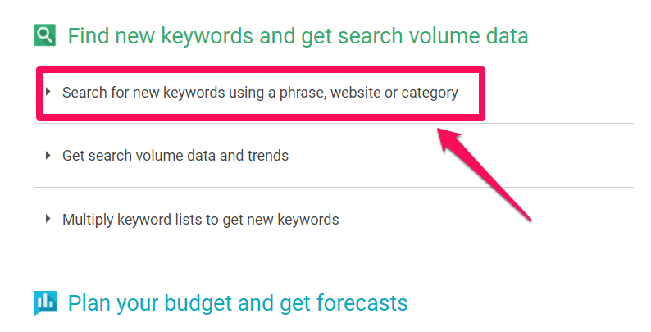Select Multiply keyword lists to get new keywords
Screen dimensions: 651x332
pos(201,220)
